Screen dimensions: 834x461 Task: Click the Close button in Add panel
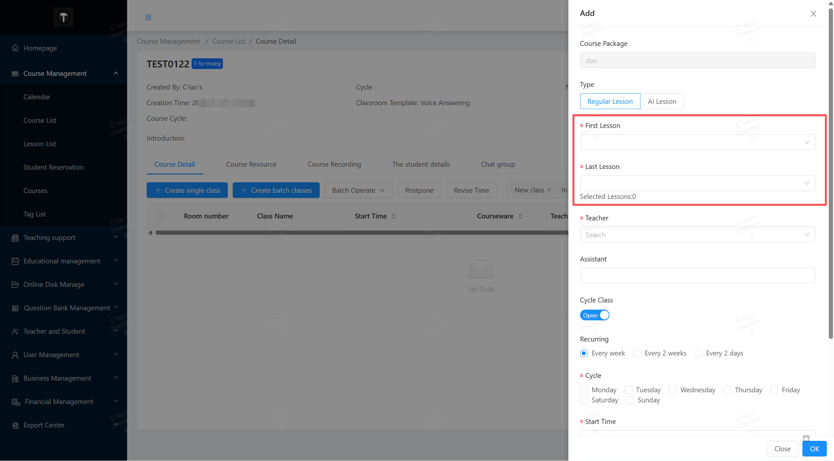pos(782,449)
